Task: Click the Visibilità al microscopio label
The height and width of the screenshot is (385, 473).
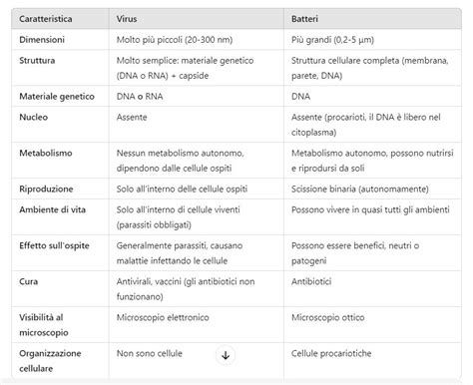Action: 44,325
